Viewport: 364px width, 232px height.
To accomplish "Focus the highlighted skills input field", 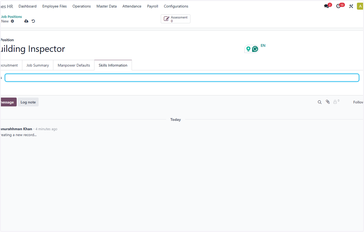I will [182, 78].
